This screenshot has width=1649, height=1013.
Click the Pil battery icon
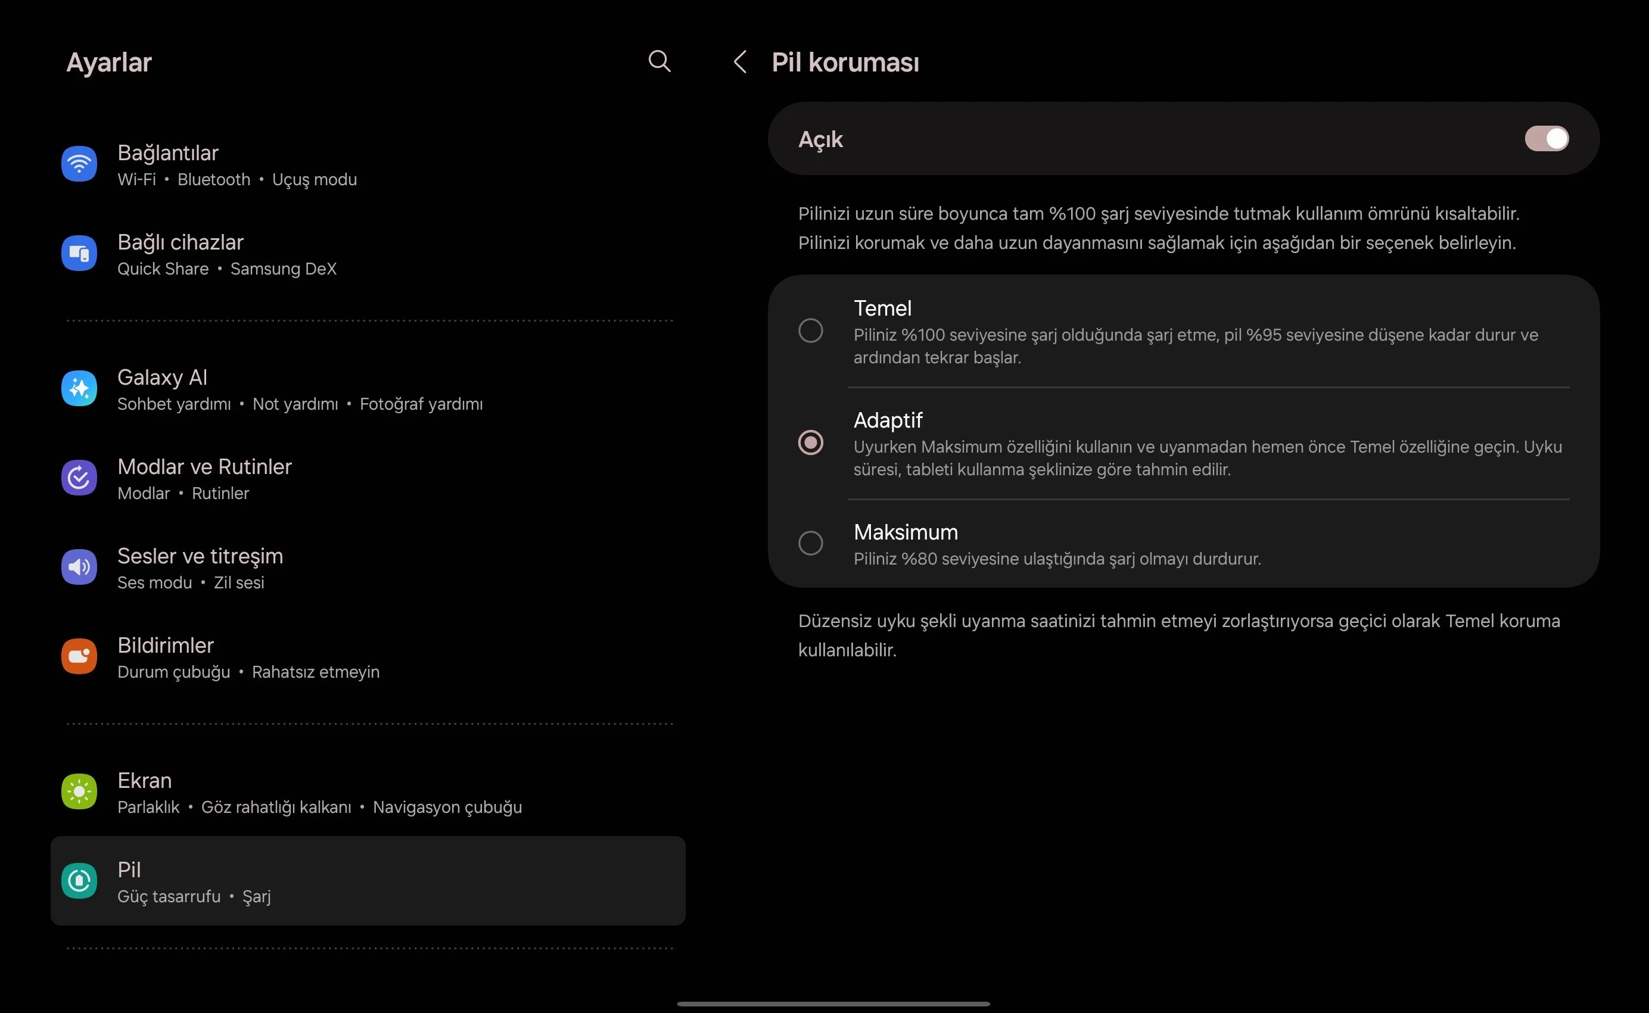click(x=79, y=880)
